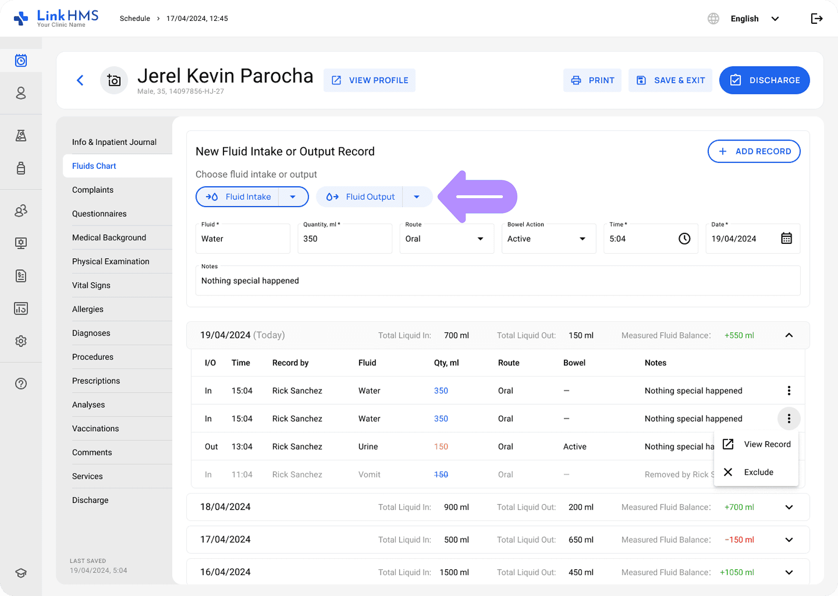Click the Add Record button
This screenshot has width=838, height=596.
[754, 151]
